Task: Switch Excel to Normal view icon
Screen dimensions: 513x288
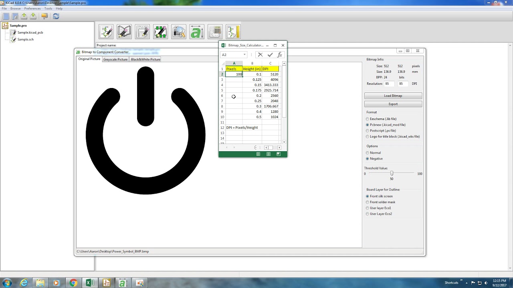Action: [x=258, y=154]
